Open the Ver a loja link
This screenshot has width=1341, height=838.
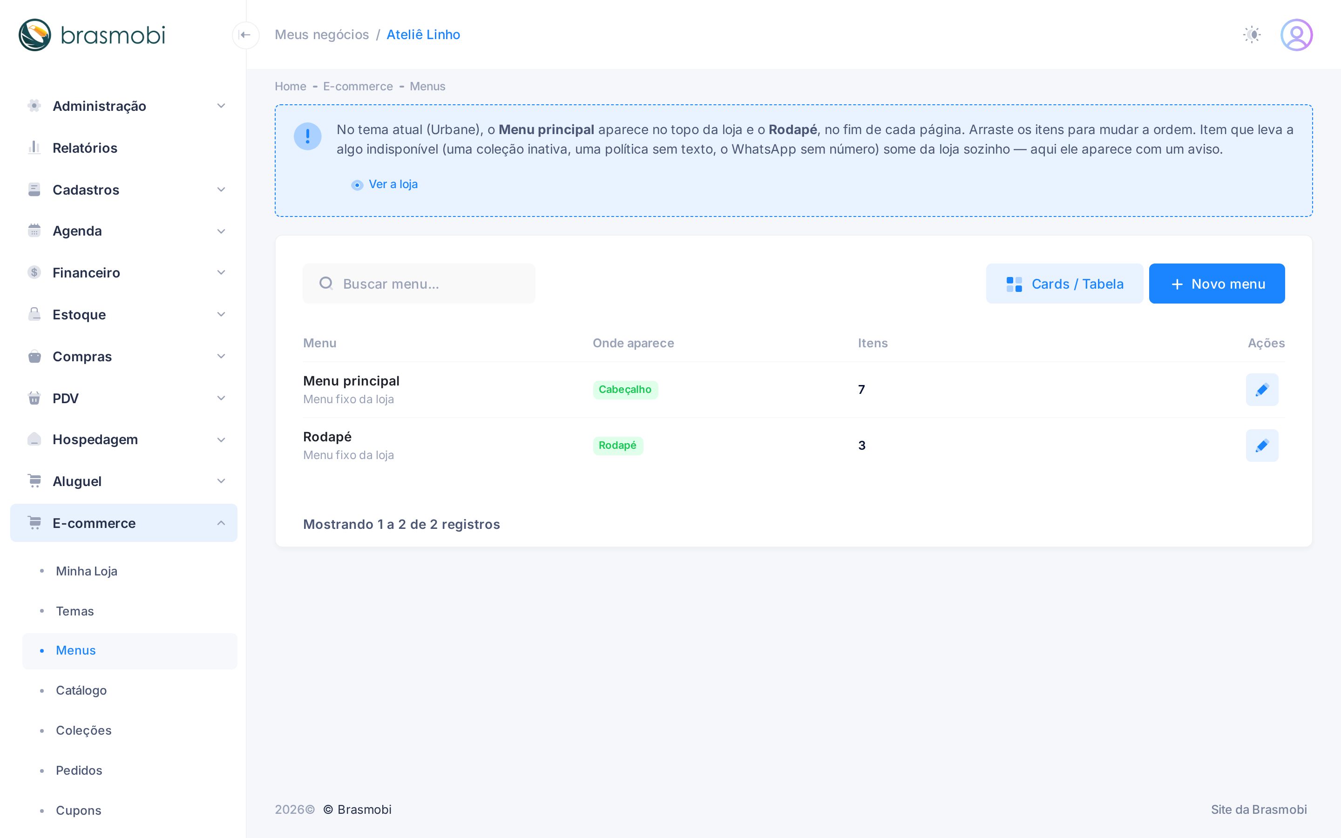385,184
